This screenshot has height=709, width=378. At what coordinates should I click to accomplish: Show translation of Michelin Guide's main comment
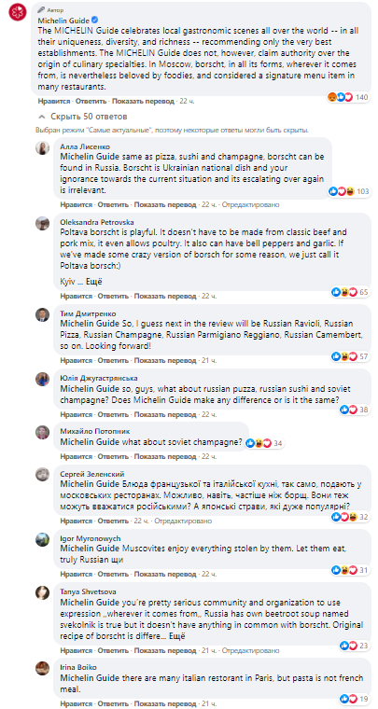143,102
